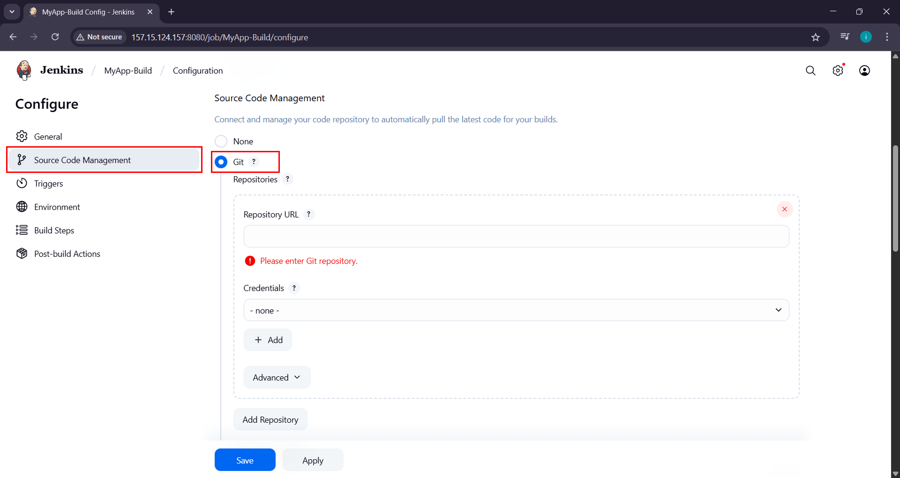Open the browser tab list chevron
Viewport: 900px width, 478px height.
pyautogui.click(x=12, y=12)
